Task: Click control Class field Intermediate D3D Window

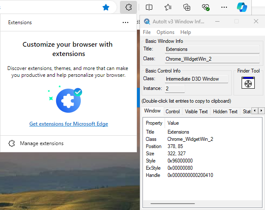Action: (x=197, y=79)
